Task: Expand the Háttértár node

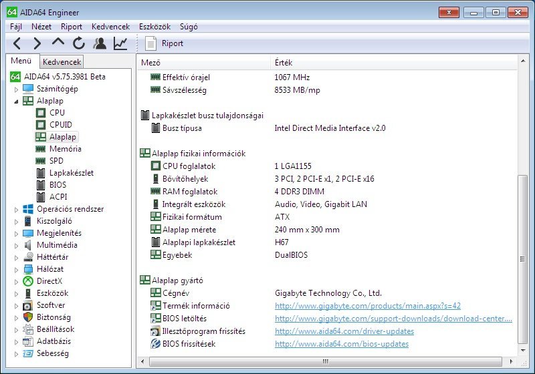Action: (16, 258)
